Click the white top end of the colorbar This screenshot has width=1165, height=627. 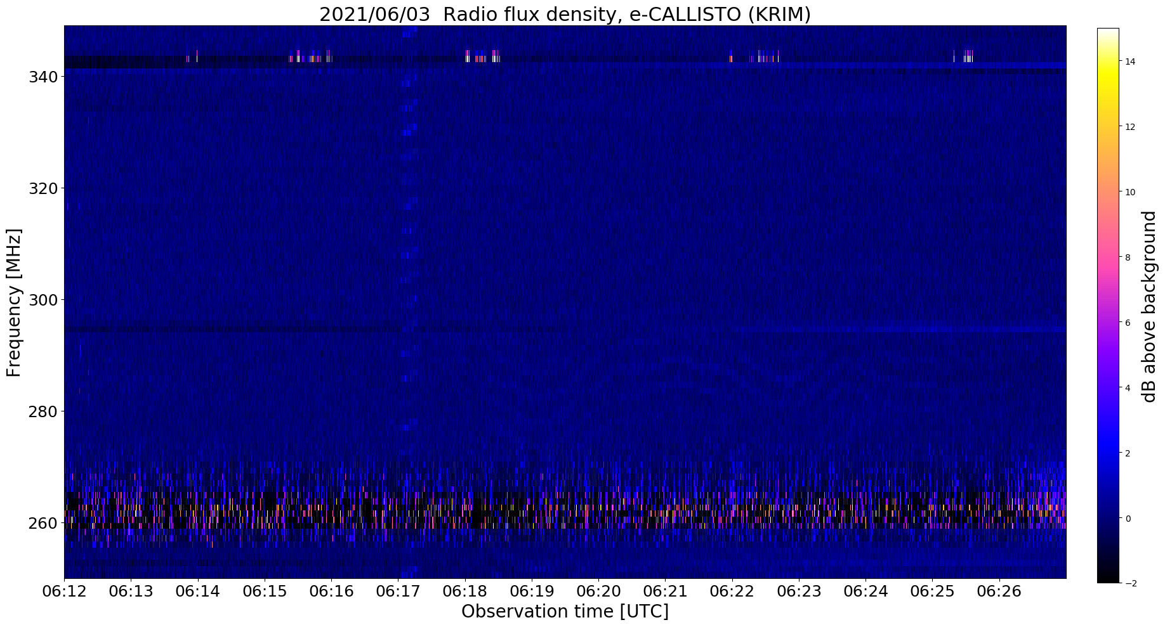click(1108, 32)
